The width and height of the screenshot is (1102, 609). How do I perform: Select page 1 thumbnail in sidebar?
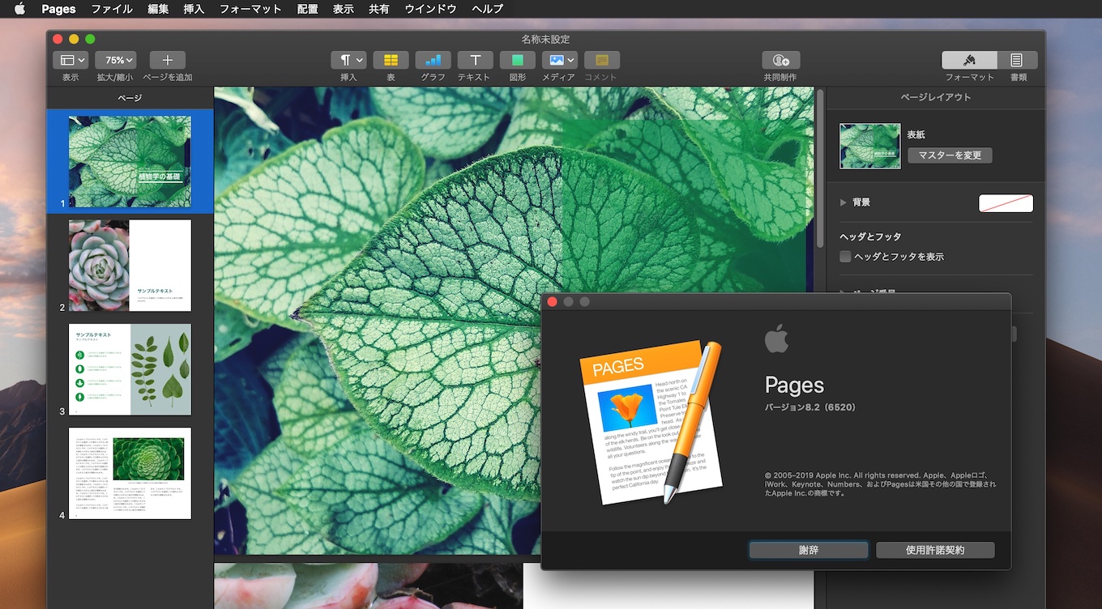(x=130, y=161)
